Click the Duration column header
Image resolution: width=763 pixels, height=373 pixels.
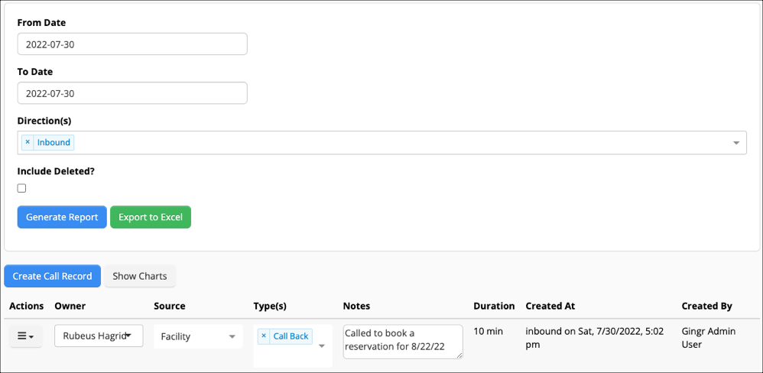[494, 306]
